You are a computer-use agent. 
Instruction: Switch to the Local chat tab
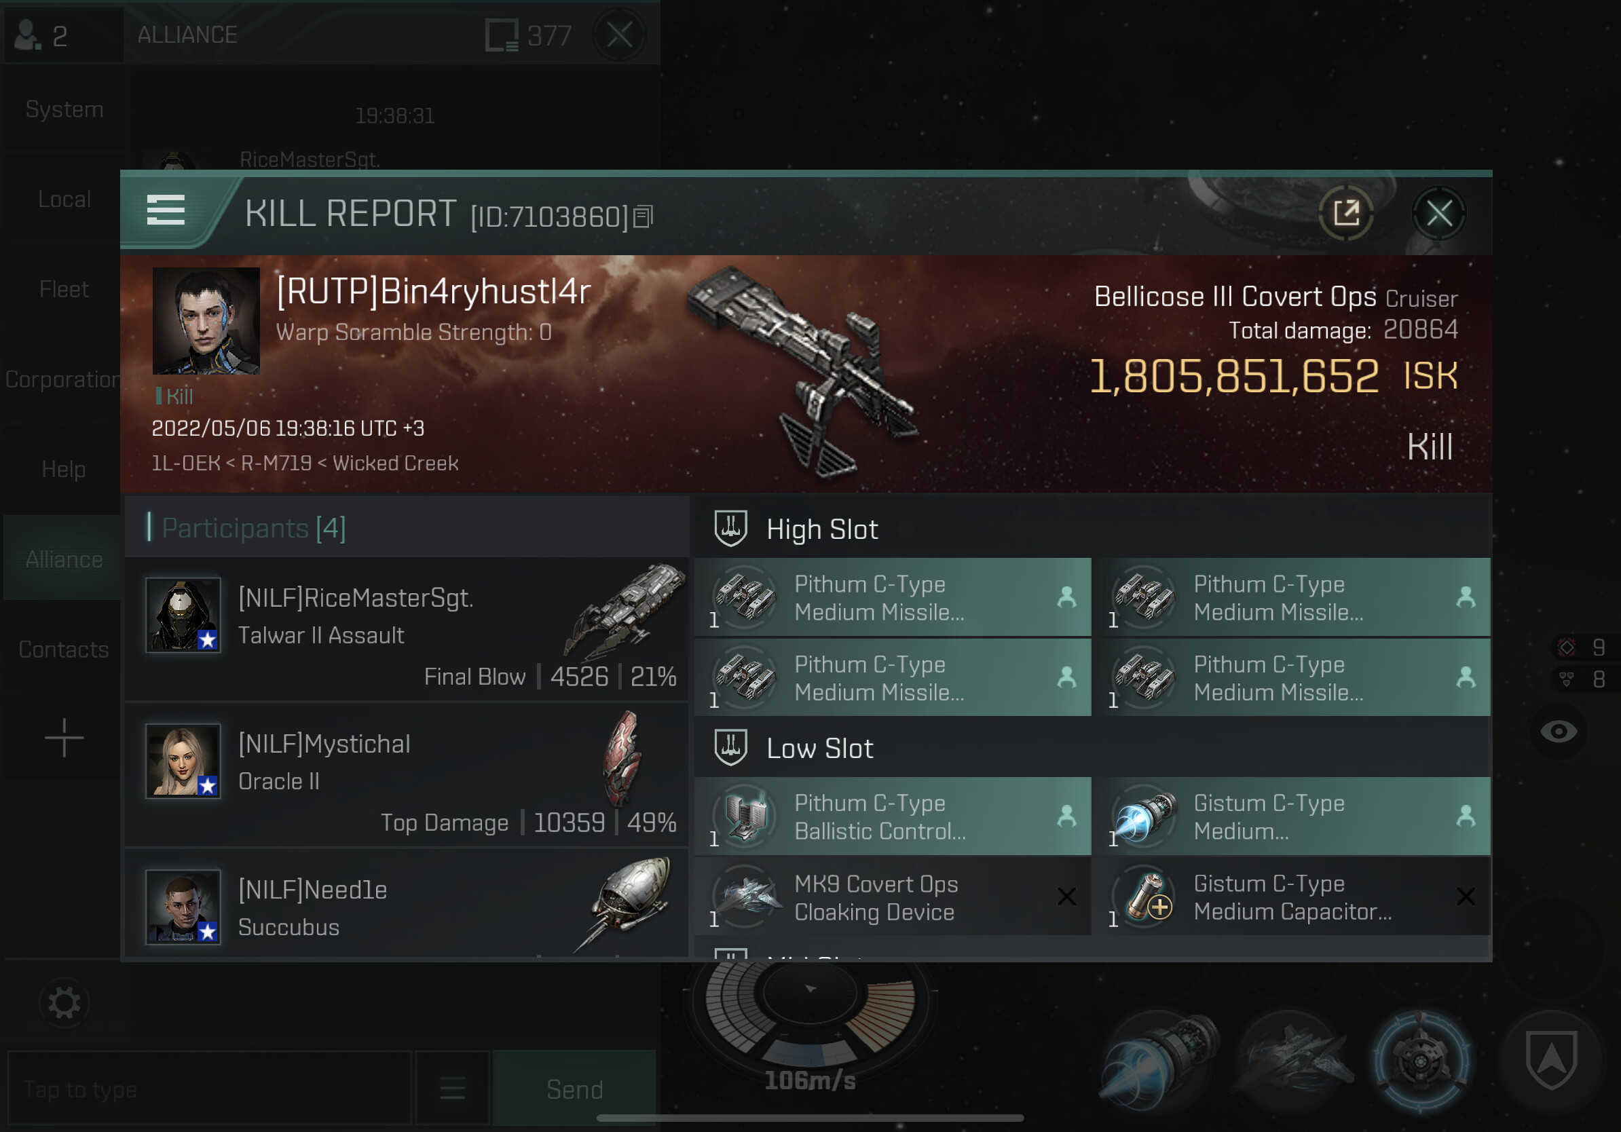[x=64, y=199]
